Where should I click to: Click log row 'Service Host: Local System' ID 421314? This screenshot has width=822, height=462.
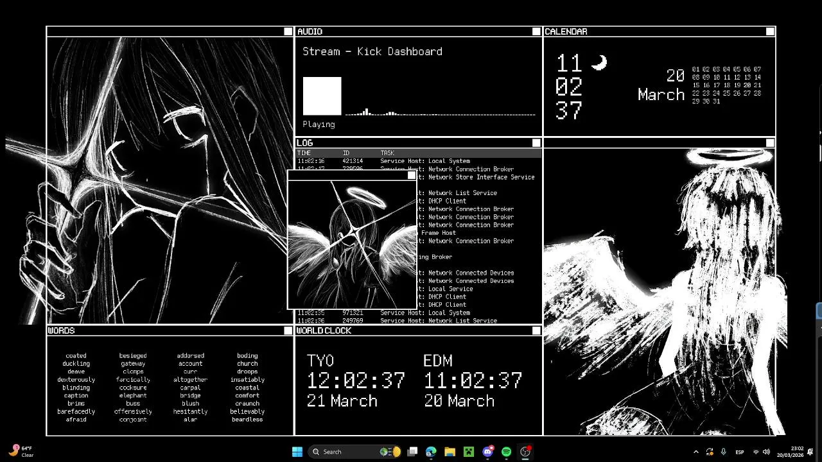point(418,161)
